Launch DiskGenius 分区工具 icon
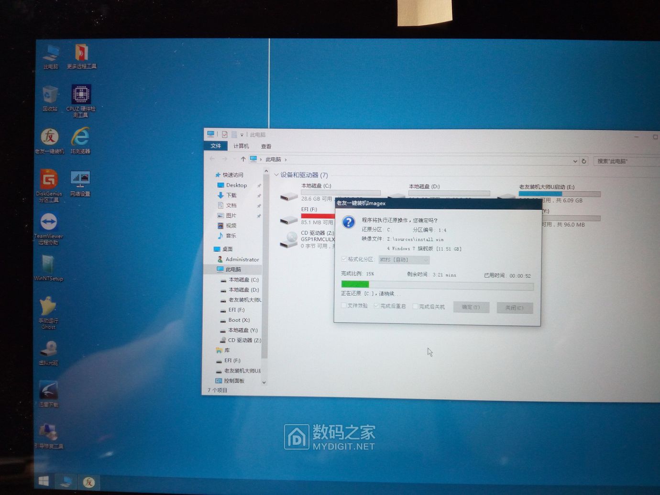This screenshot has width=660, height=495. pyautogui.click(x=49, y=186)
